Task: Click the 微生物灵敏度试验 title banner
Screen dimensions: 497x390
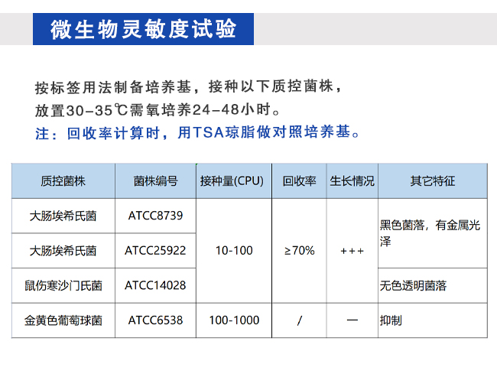Action: pyautogui.click(x=143, y=29)
